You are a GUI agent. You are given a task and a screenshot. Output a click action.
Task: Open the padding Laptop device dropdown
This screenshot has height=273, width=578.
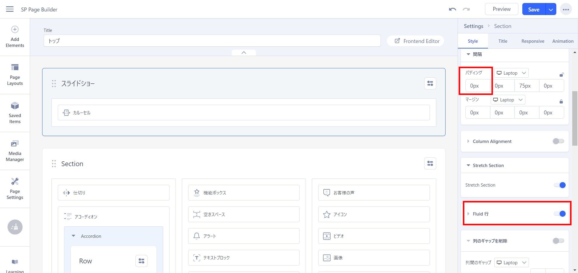(511, 73)
